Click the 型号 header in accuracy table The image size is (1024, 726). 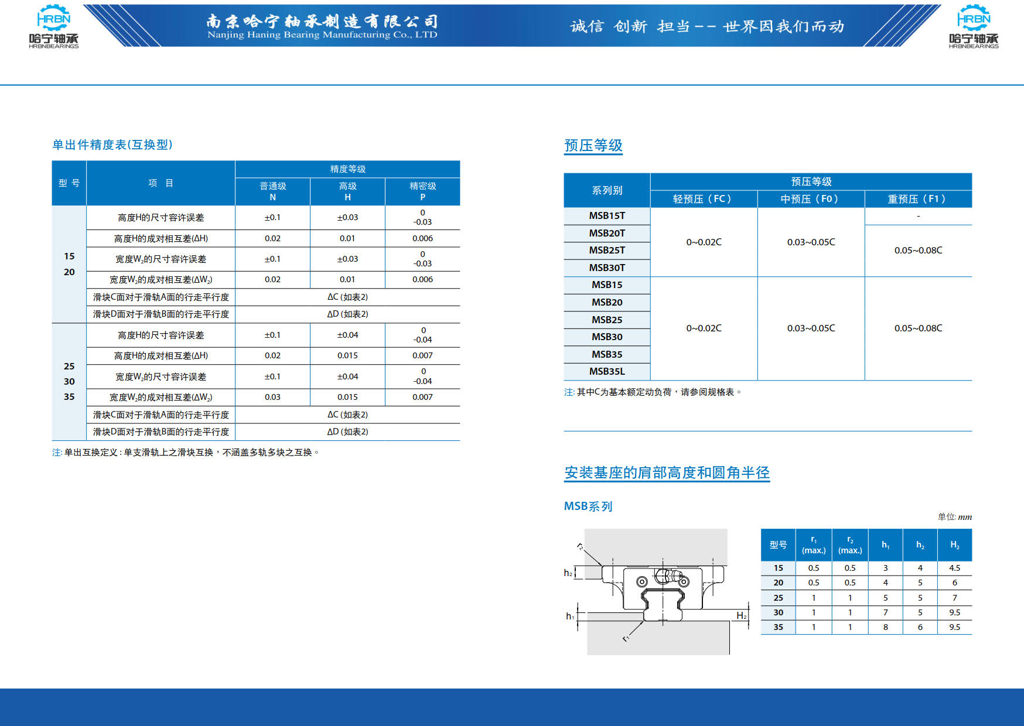pos(69,183)
